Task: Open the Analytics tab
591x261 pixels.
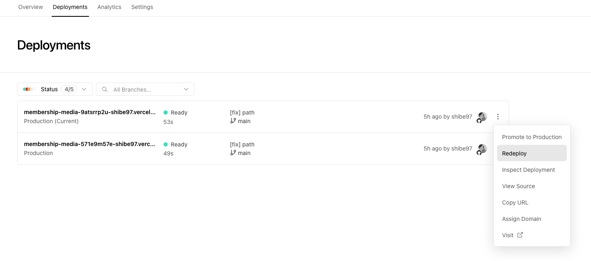Action: (109, 7)
